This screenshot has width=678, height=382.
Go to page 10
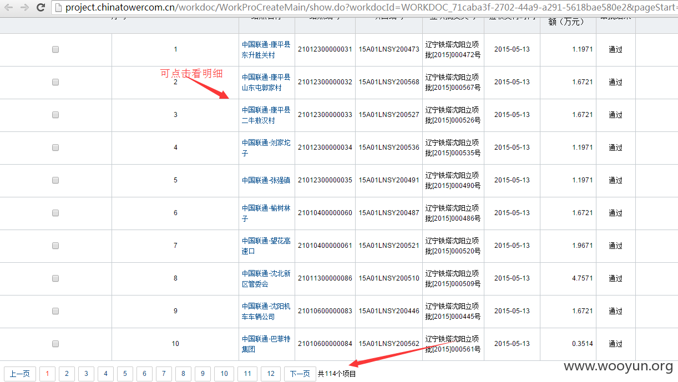[x=224, y=374]
